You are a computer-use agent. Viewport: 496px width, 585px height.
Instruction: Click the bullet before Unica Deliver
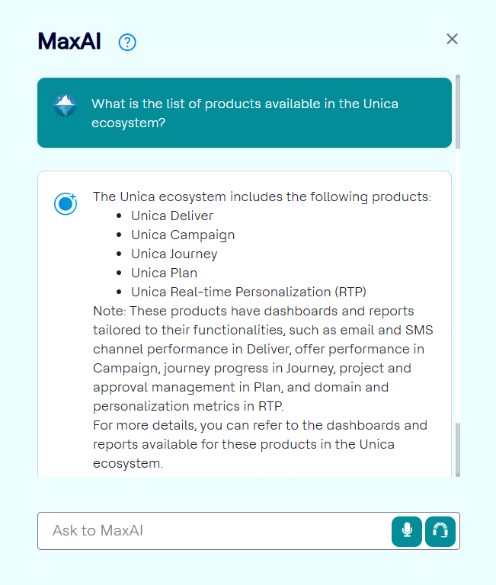coord(120,216)
